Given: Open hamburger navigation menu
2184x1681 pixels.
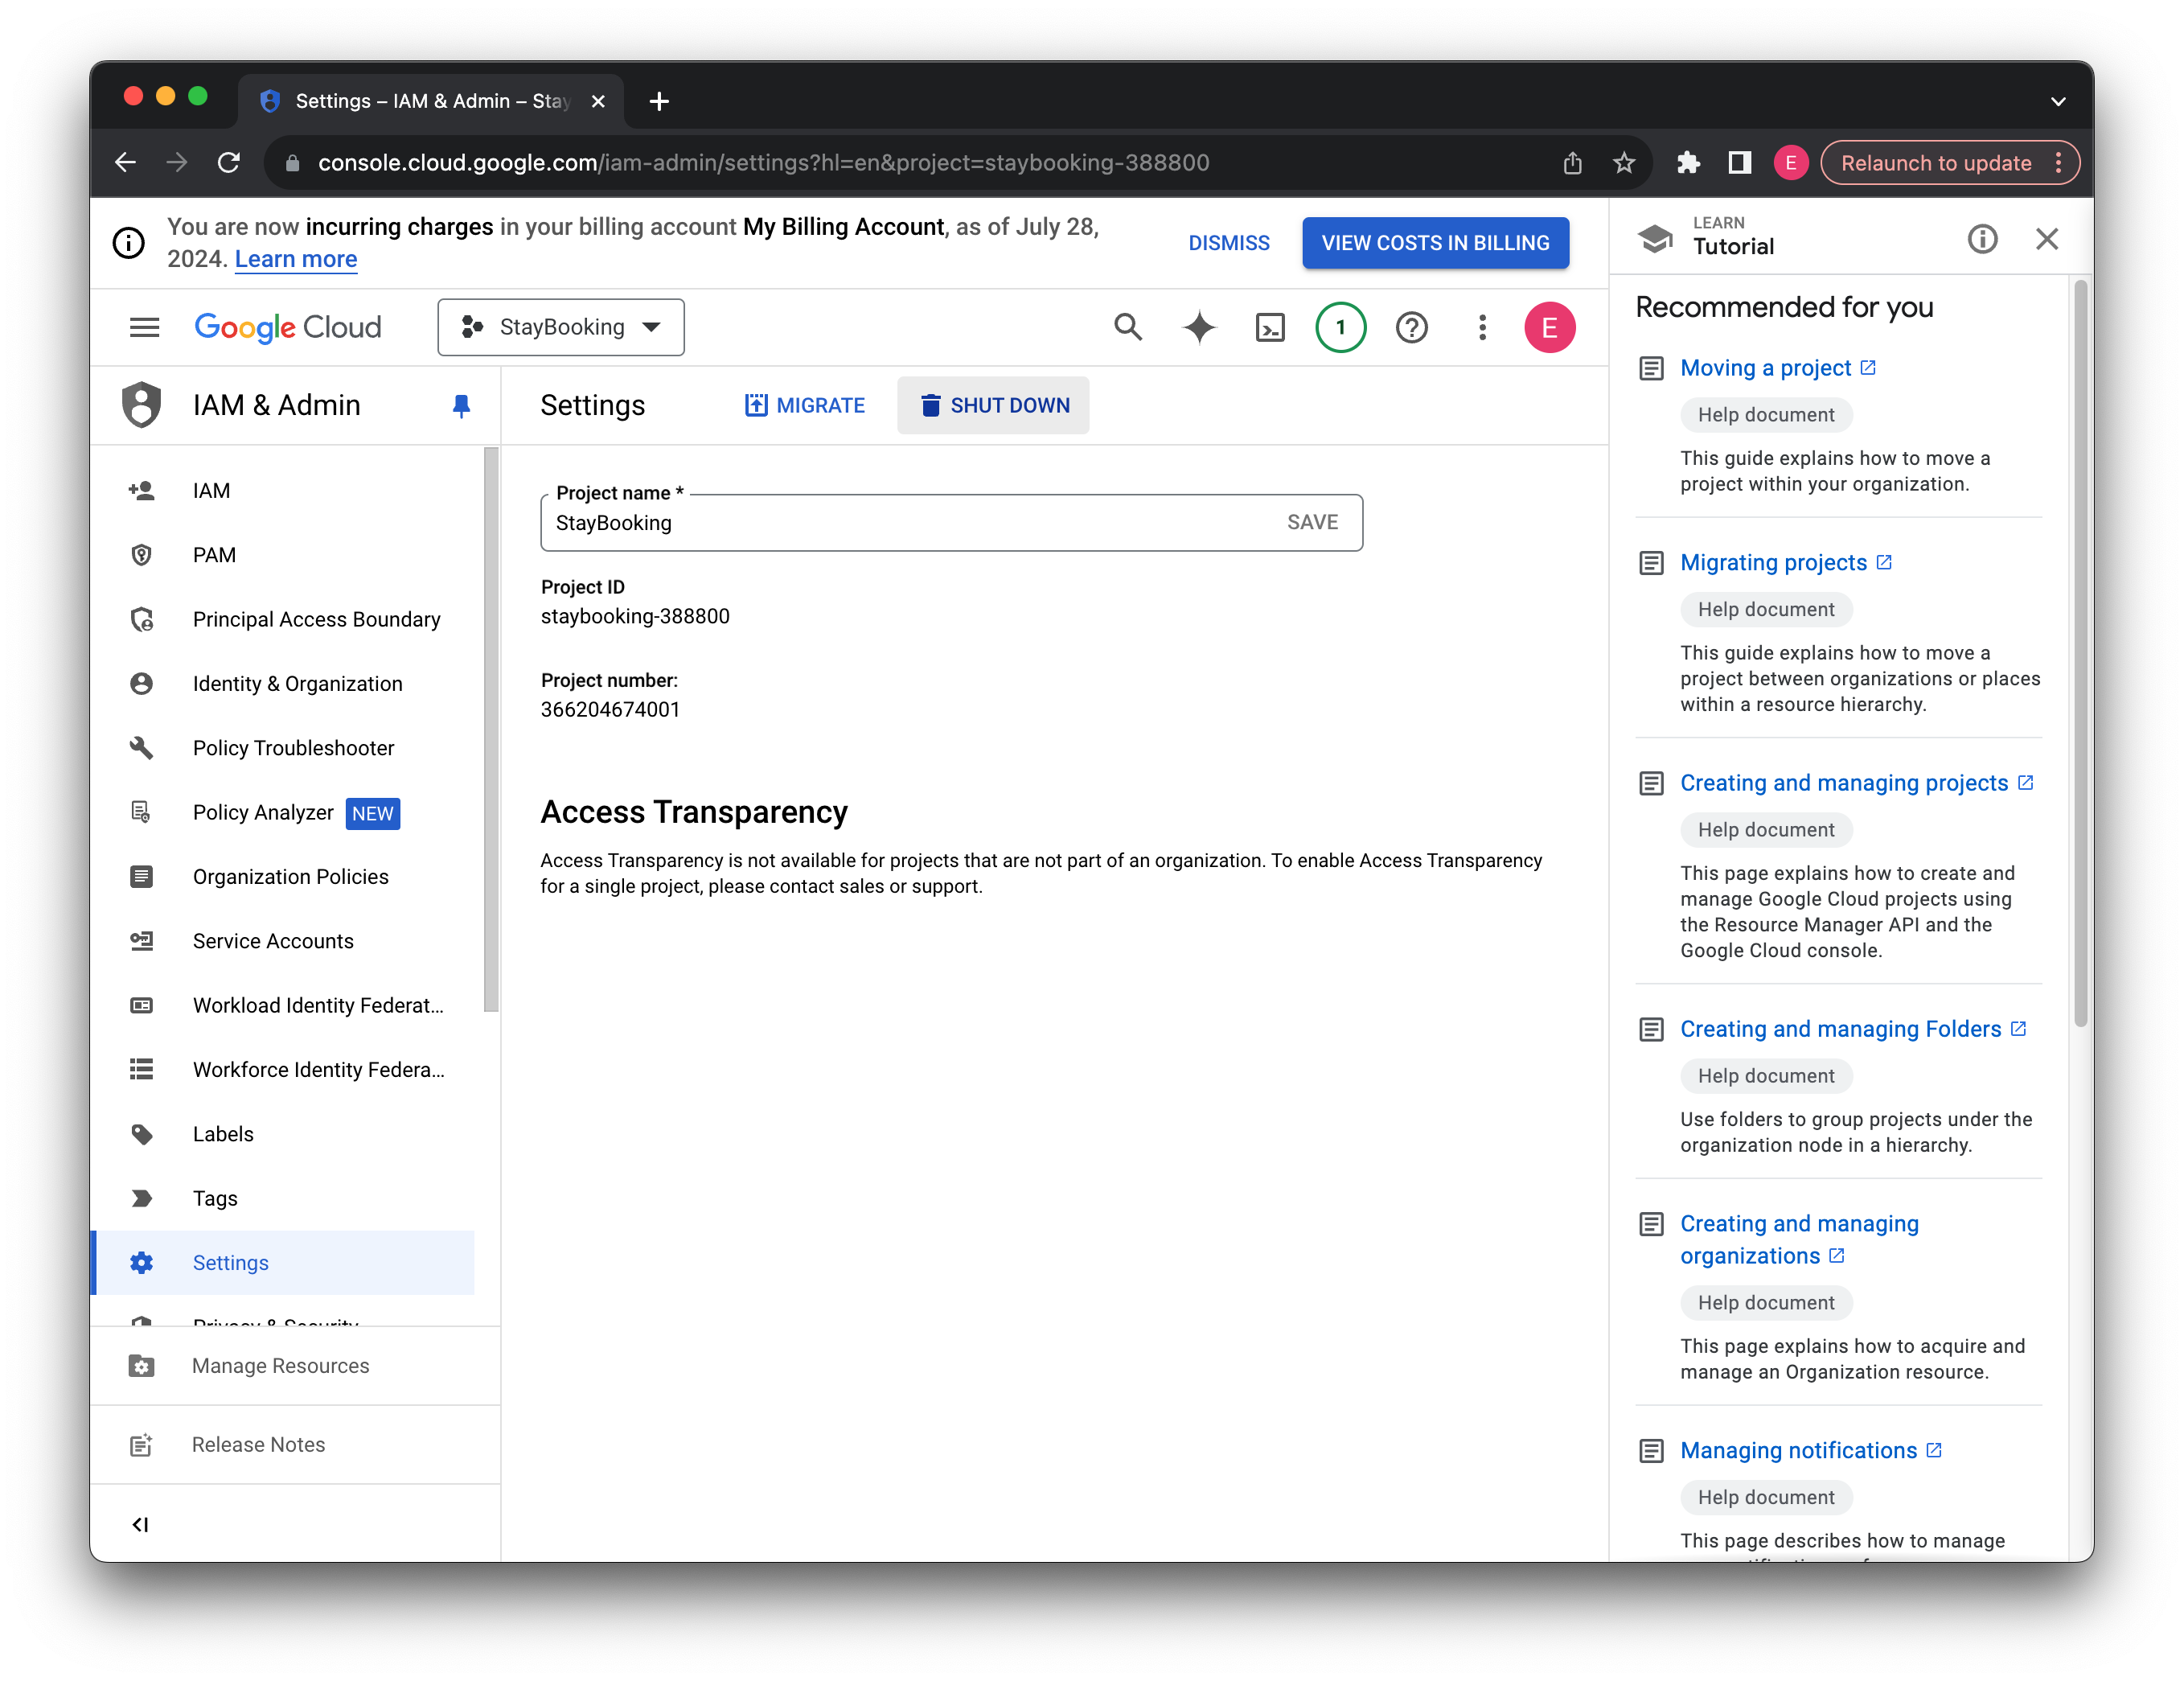Looking at the screenshot, I should (144, 327).
